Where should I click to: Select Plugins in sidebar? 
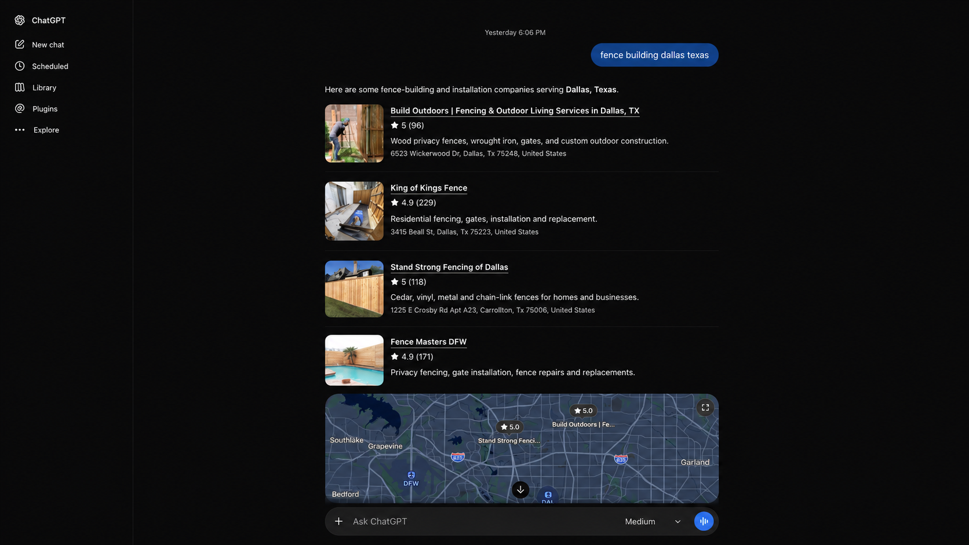(x=45, y=108)
